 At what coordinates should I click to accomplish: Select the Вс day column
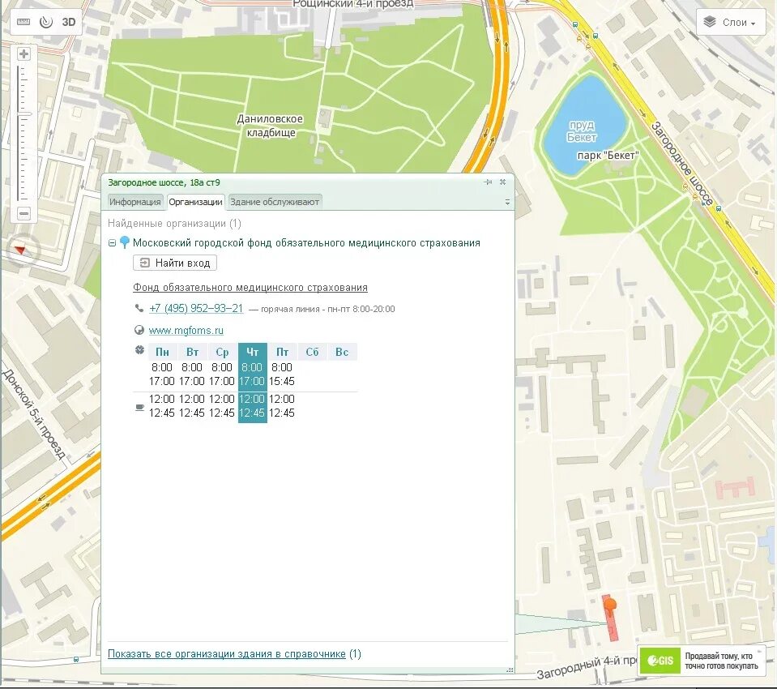pyautogui.click(x=342, y=352)
